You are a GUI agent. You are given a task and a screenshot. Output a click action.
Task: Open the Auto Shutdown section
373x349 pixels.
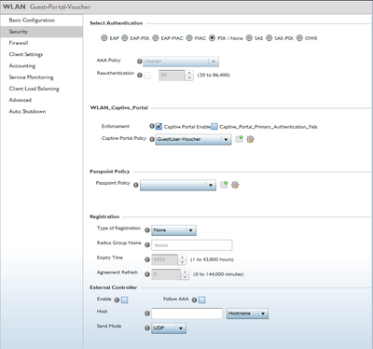pos(41,111)
